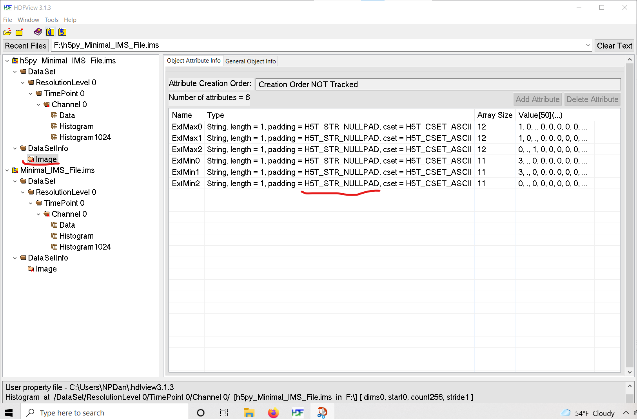Click the Close file toolbar icon
The height and width of the screenshot is (419, 637).
point(19,32)
